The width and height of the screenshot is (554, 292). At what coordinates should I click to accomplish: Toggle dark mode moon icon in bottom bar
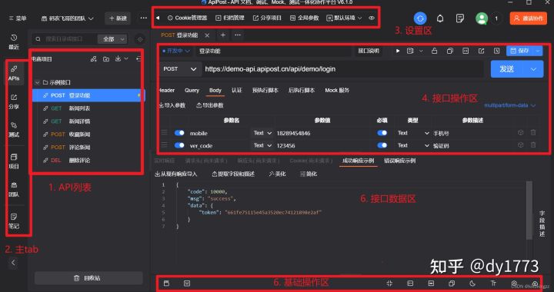[472, 284]
